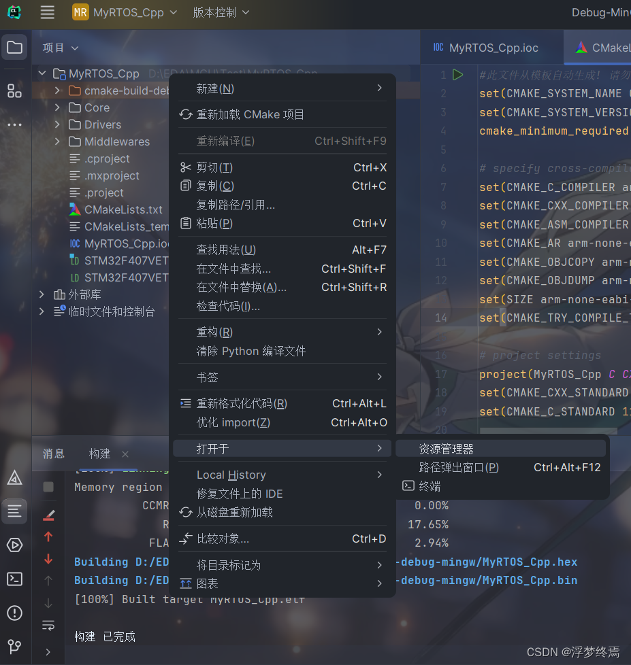Choose 优化 import(Z)
The image size is (631, 665).
click(x=282, y=422)
